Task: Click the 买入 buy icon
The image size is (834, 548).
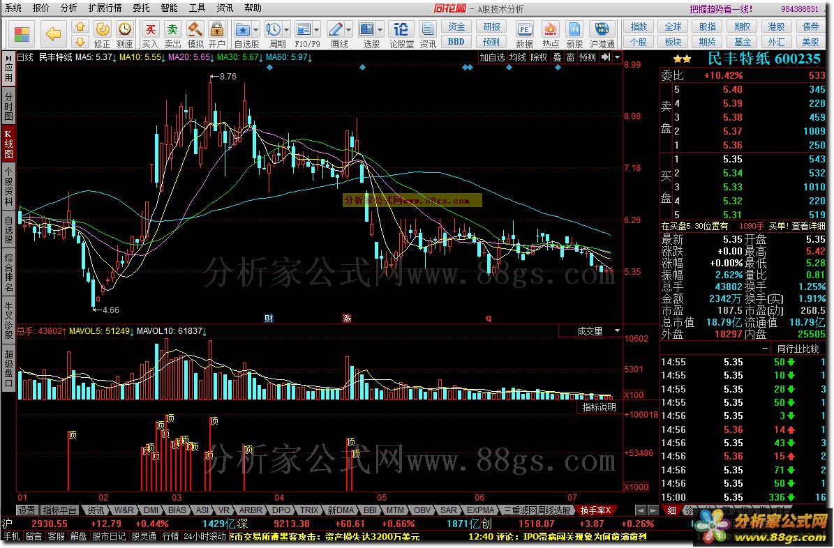Action: pos(151,34)
